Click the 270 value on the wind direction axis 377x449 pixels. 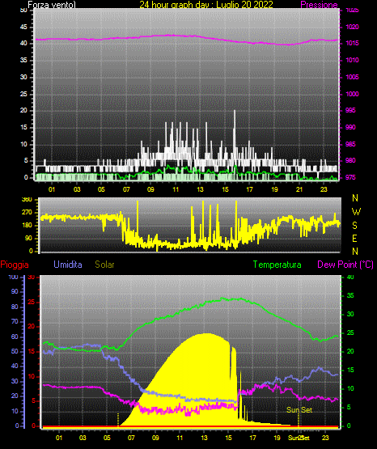pyautogui.click(x=28, y=213)
